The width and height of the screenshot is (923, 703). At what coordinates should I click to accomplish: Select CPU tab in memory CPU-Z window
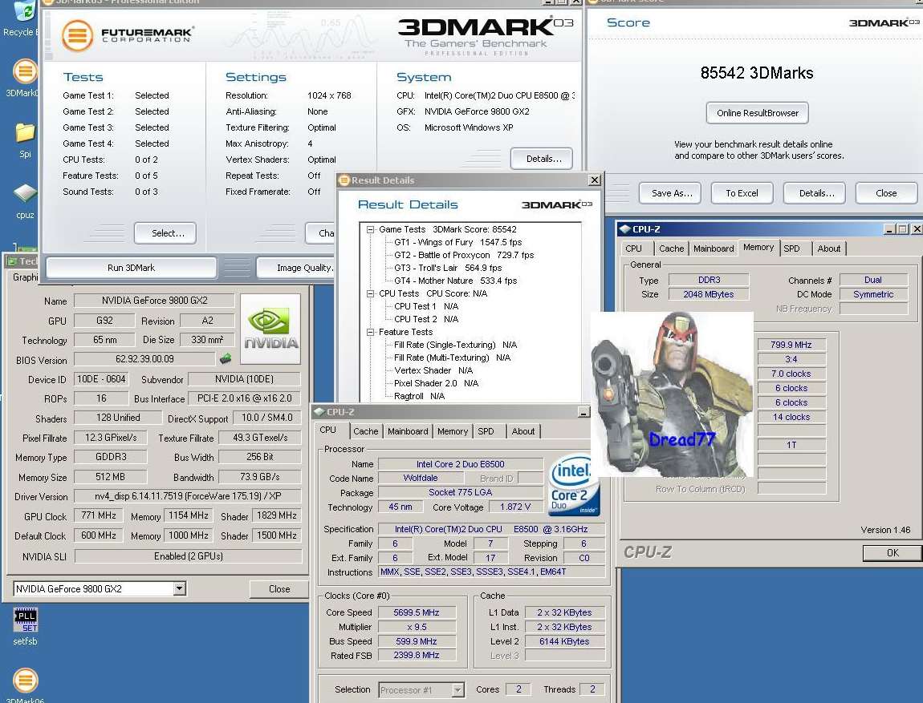[634, 248]
